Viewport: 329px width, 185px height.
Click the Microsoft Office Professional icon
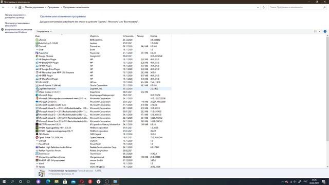(x=37, y=98)
